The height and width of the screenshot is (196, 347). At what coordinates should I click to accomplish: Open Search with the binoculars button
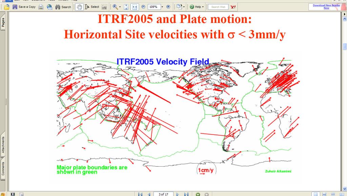pyautogui.click(x=63, y=7)
